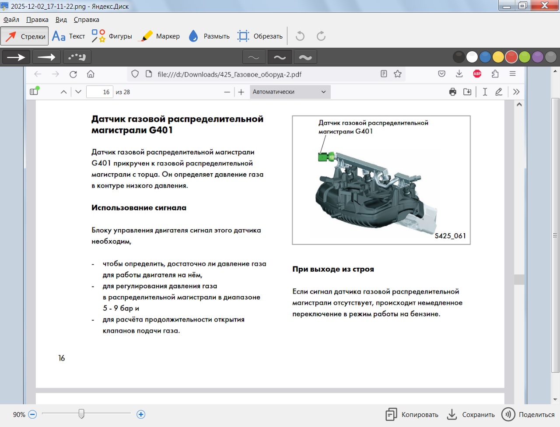Choose the Shapes (Фигуры) tool
560x427 pixels.
(x=112, y=36)
